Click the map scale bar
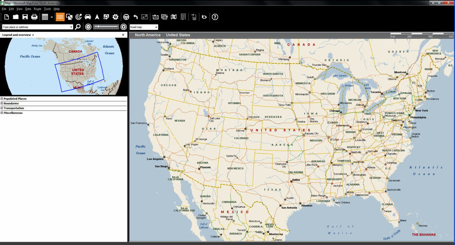 pyautogui.click(x=422, y=35)
